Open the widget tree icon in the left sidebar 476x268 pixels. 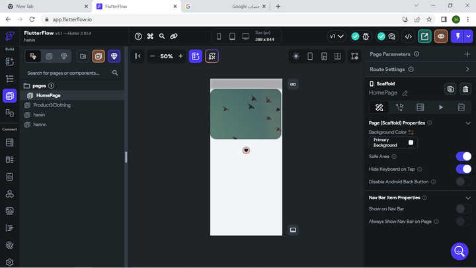click(x=10, y=79)
